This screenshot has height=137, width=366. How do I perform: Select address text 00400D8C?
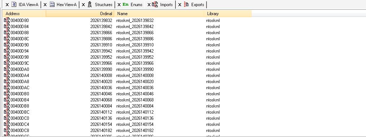click(x=20, y=39)
